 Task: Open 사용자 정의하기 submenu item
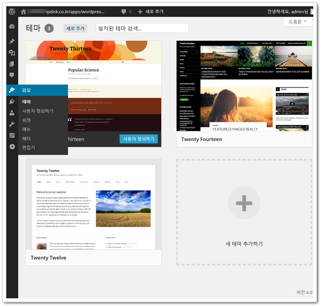(x=38, y=111)
